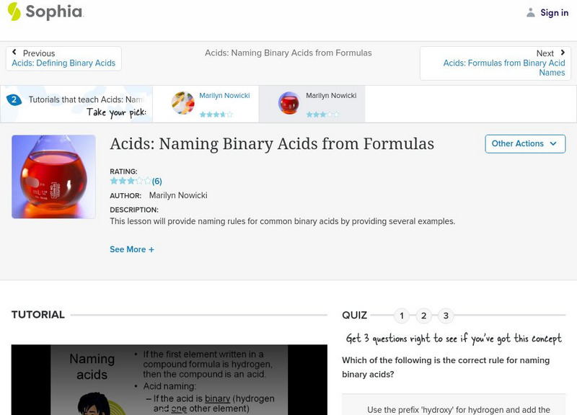Select quiz step circle 3
The image size is (577, 415).
[445, 315]
